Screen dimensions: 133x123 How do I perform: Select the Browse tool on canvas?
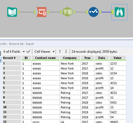coord(120,12)
